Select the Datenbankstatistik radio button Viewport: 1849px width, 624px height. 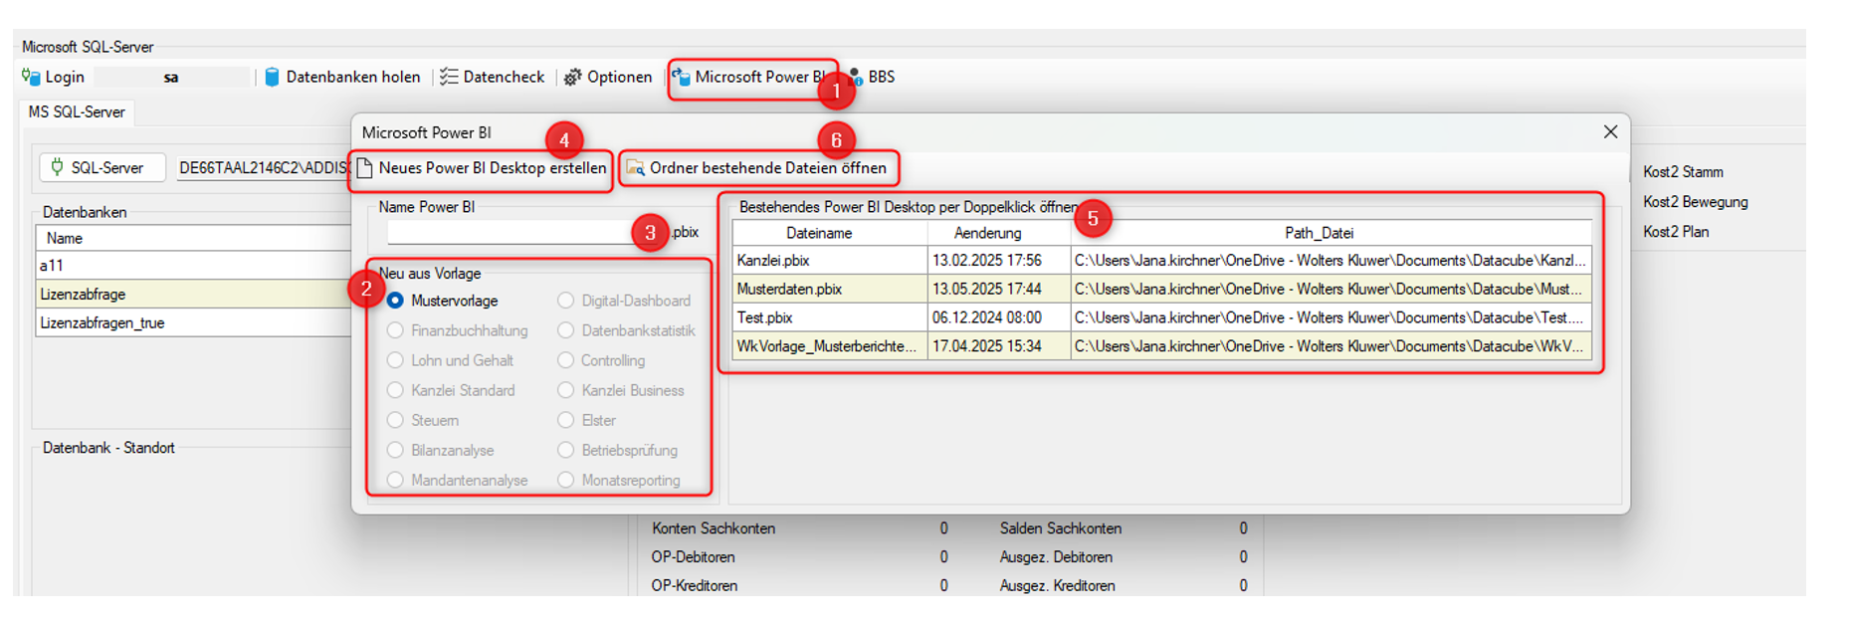click(565, 330)
